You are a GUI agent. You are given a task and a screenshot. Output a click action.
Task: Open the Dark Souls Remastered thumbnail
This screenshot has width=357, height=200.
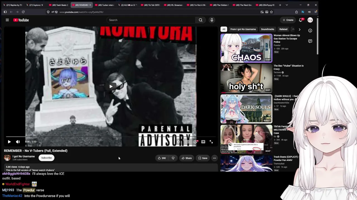point(246,109)
